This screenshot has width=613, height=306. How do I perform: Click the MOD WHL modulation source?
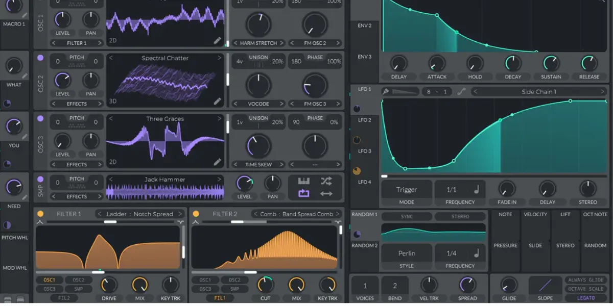15,268
